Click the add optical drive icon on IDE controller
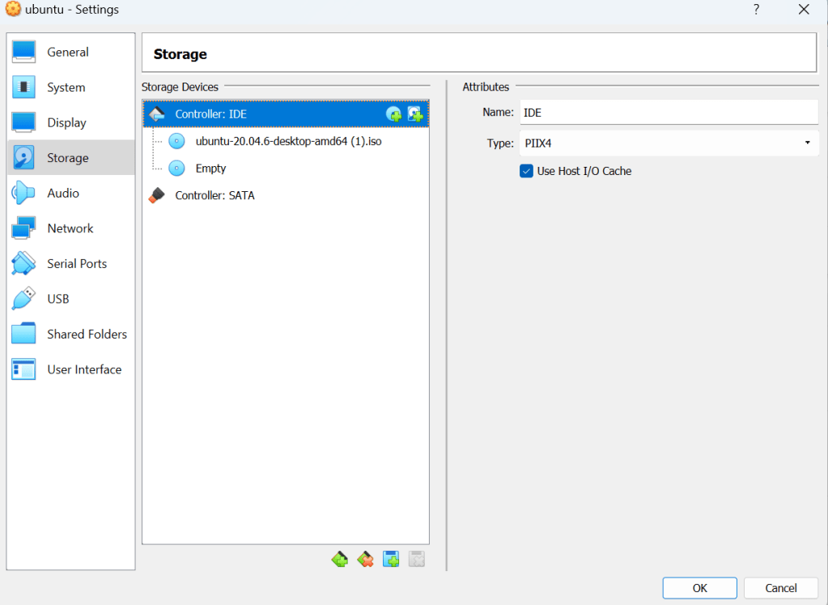The width and height of the screenshot is (828, 605). point(394,114)
